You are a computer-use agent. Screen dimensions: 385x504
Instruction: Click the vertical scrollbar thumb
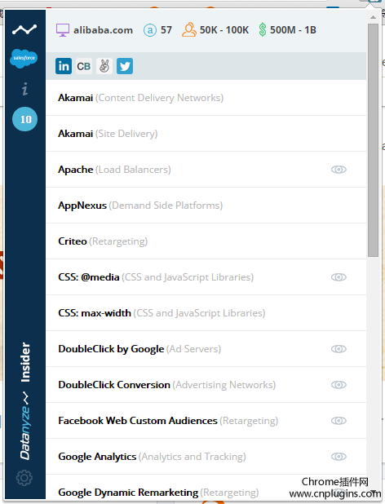point(373,139)
